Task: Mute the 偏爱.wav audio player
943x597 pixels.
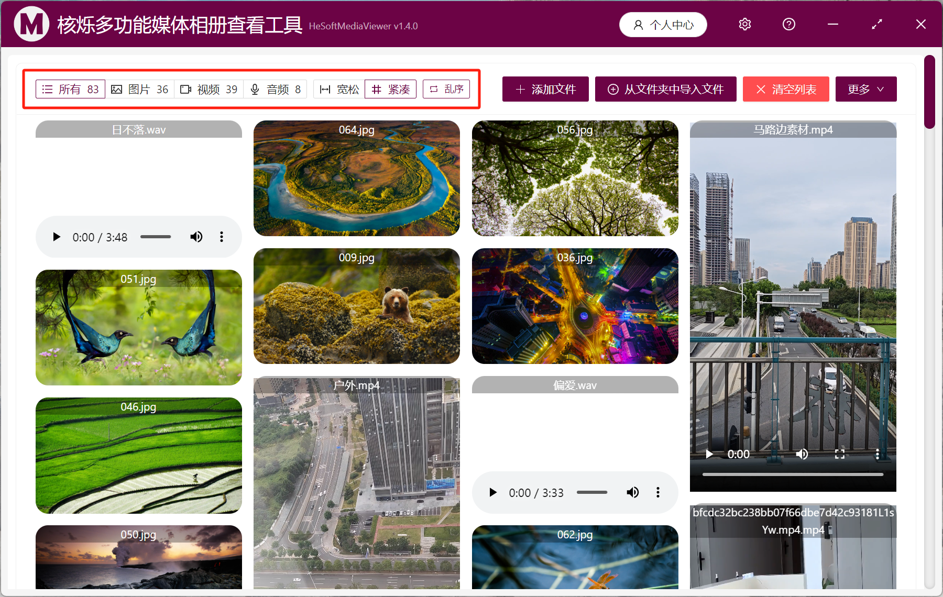Action: [632, 493]
